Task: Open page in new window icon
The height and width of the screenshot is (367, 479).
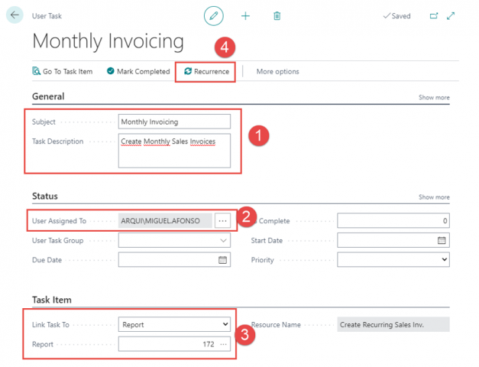Action: coord(434,15)
